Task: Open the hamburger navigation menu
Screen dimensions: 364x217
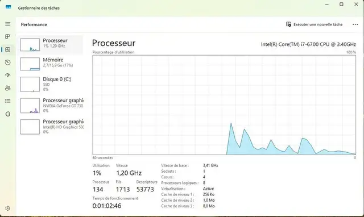Action: (7, 24)
